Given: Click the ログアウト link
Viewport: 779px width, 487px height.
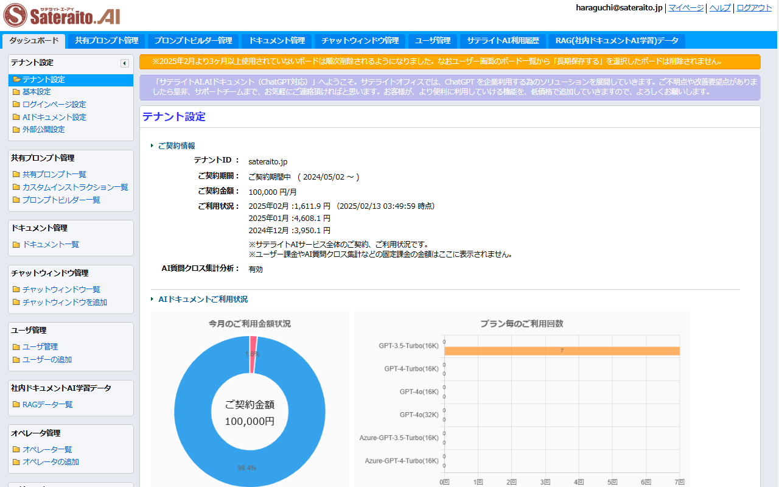Looking at the screenshot, I should pyautogui.click(x=754, y=7).
